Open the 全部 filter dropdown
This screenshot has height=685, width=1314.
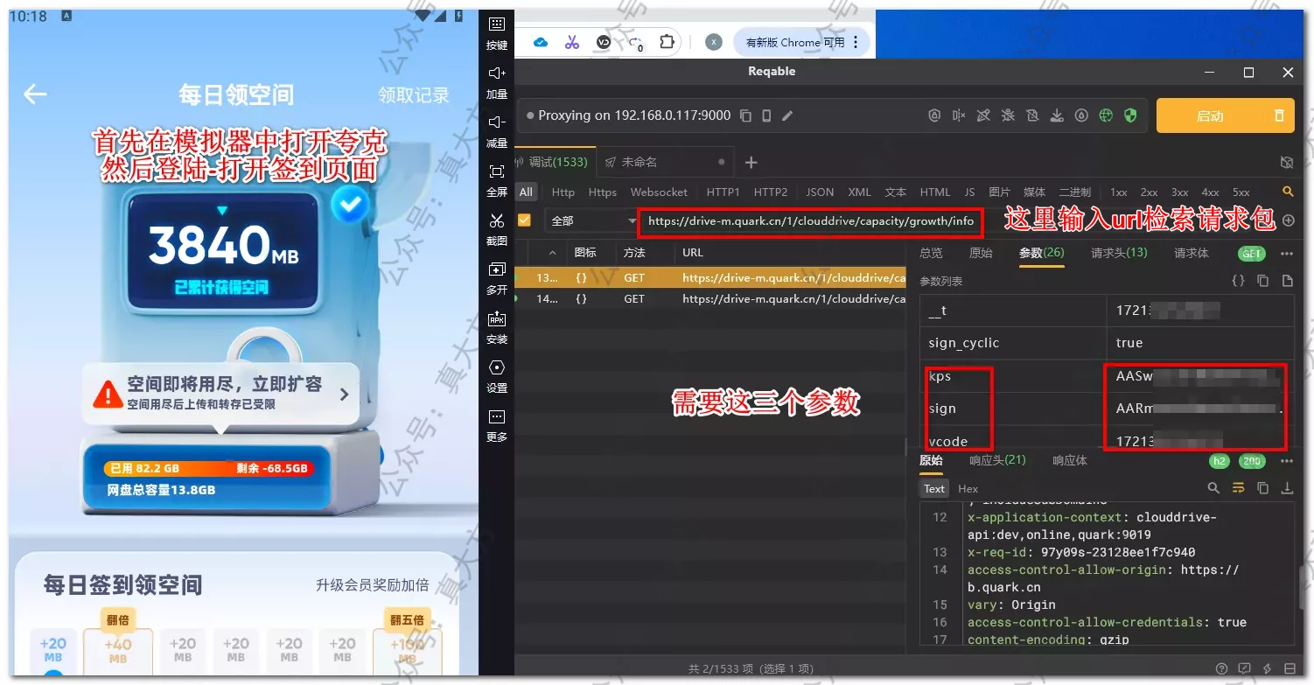click(592, 221)
